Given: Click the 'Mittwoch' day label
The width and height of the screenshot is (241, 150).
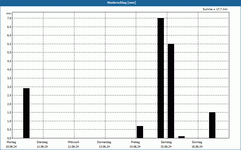Looking at the screenshot, I should pos(74,142).
